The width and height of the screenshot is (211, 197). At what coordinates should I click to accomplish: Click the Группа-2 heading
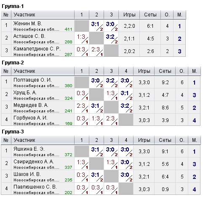coord(13,63)
